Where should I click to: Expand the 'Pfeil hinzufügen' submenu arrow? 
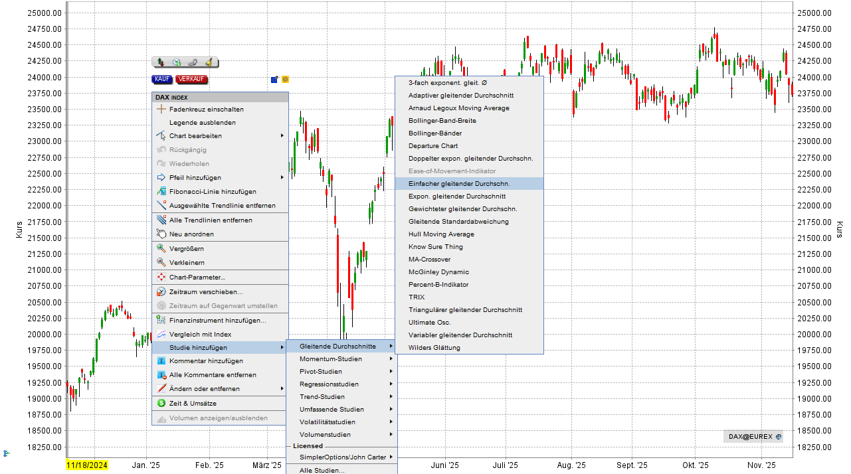[x=282, y=177]
